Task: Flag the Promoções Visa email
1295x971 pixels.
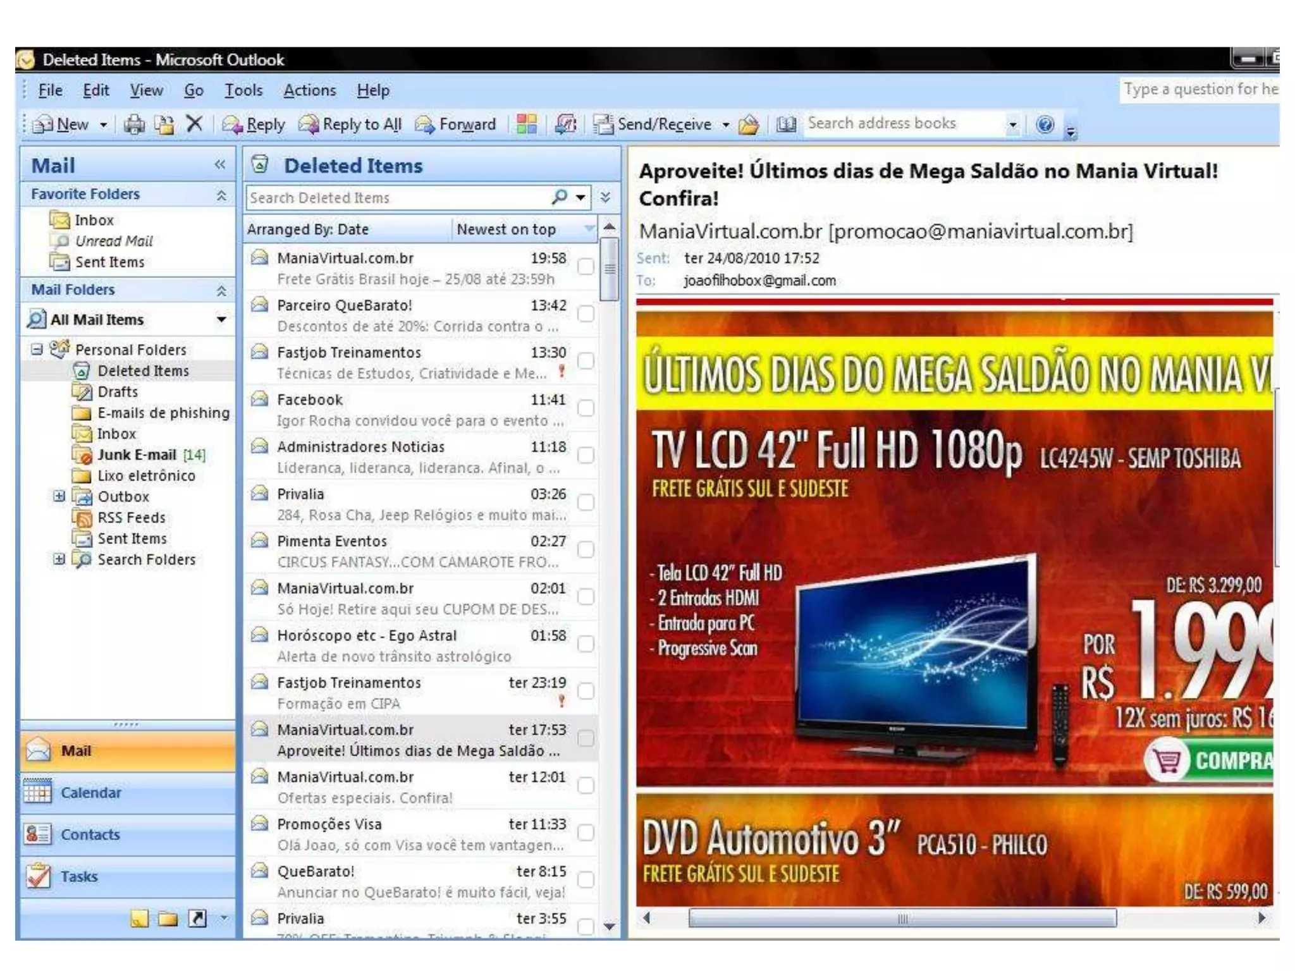Action: (x=586, y=833)
